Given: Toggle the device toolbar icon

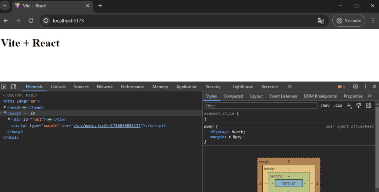Looking at the screenshot, I should 13,87.
